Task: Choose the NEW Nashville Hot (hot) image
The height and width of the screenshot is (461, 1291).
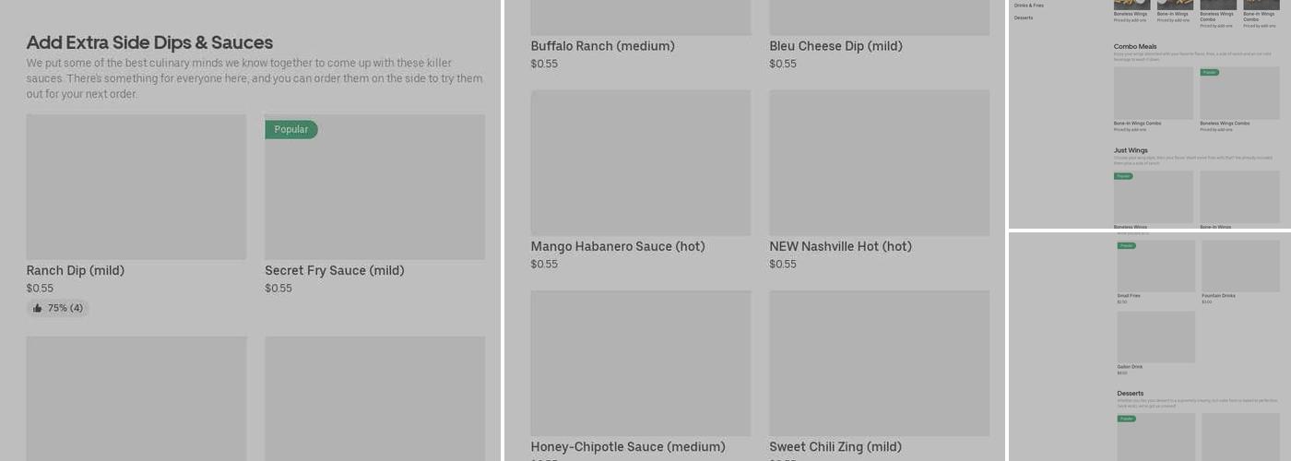Action: pos(879,162)
